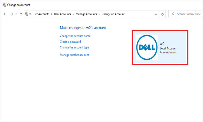Open Change the account name link
The image size is (203, 122).
pyautogui.click(x=75, y=36)
